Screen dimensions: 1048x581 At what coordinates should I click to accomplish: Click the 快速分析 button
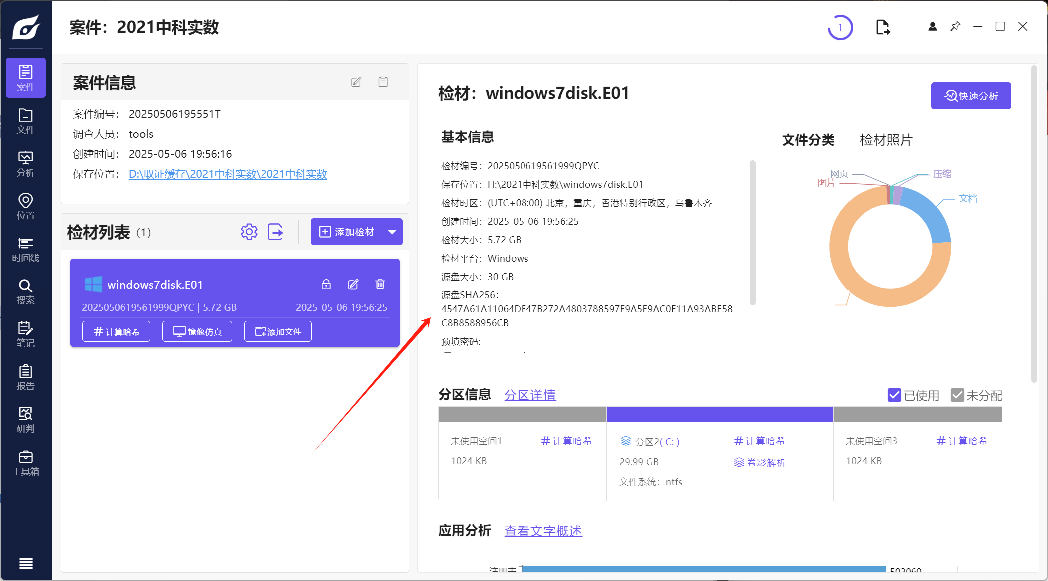click(x=971, y=96)
